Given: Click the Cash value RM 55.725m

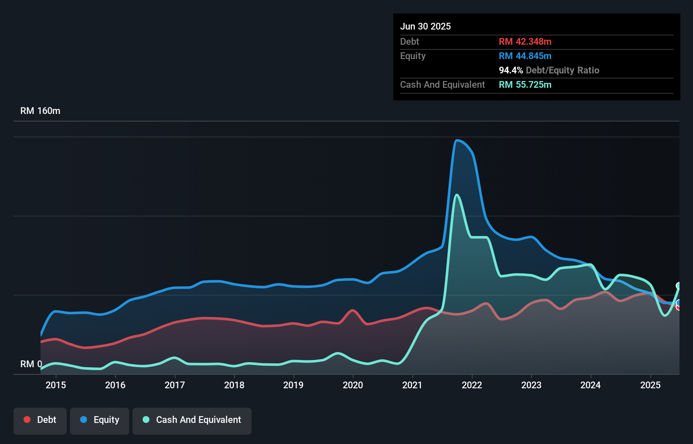Looking at the screenshot, I should (525, 84).
